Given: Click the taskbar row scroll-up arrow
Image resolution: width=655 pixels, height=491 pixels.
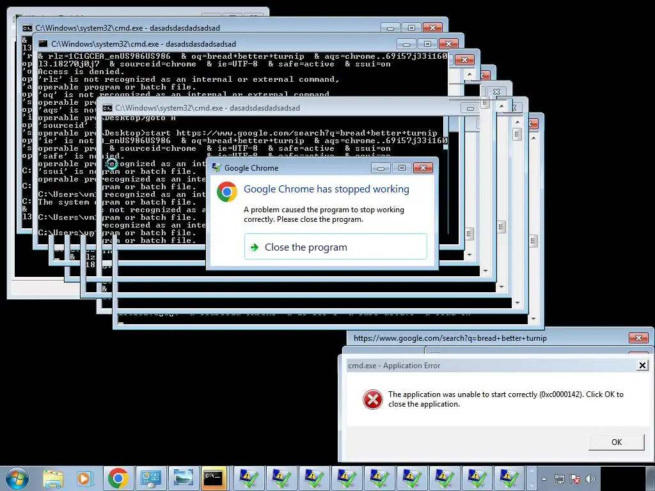Looking at the screenshot, I should (532, 471).
